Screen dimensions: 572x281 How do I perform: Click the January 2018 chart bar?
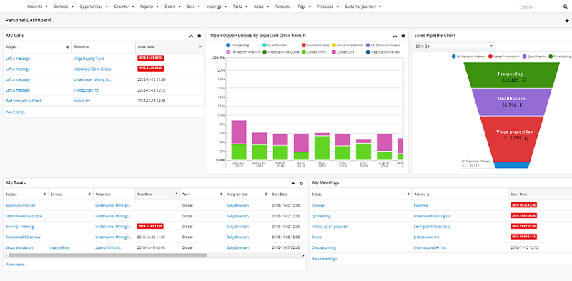[239, 139]
